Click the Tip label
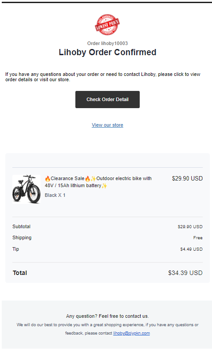The width and height of the screenshot is (212, 350). (15, 249)
